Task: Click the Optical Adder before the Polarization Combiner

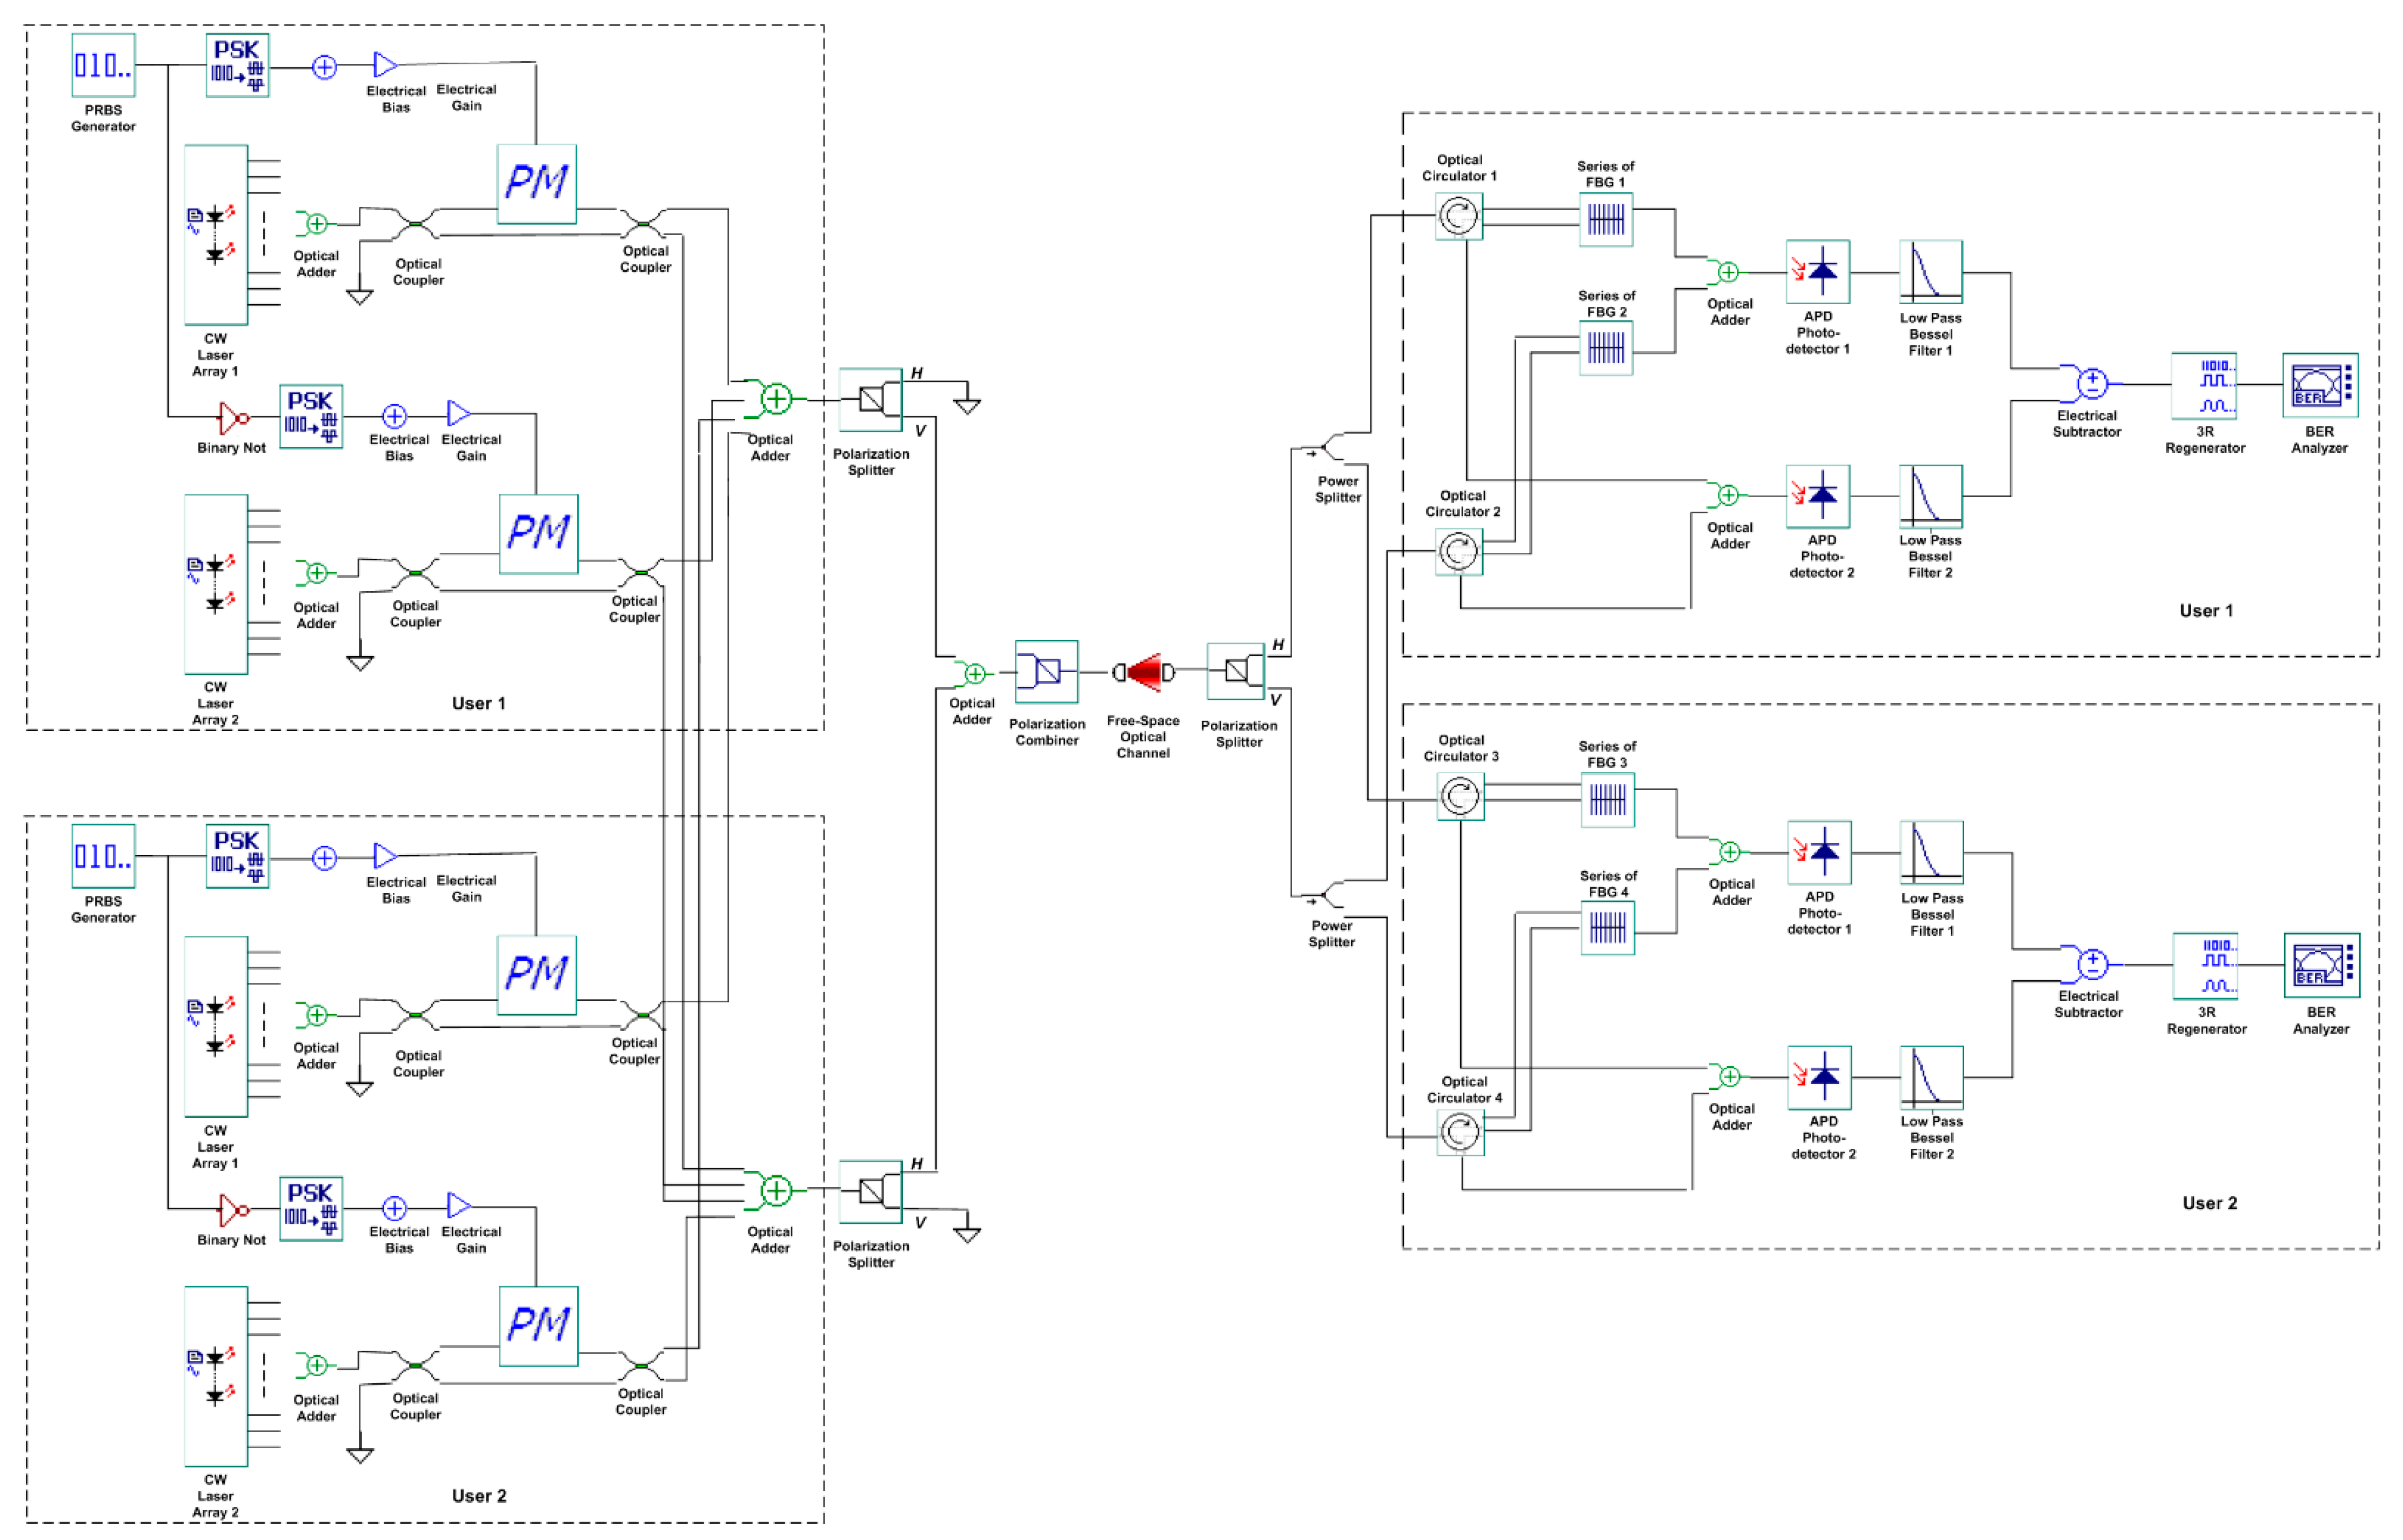Action: [x=974, y=673]
